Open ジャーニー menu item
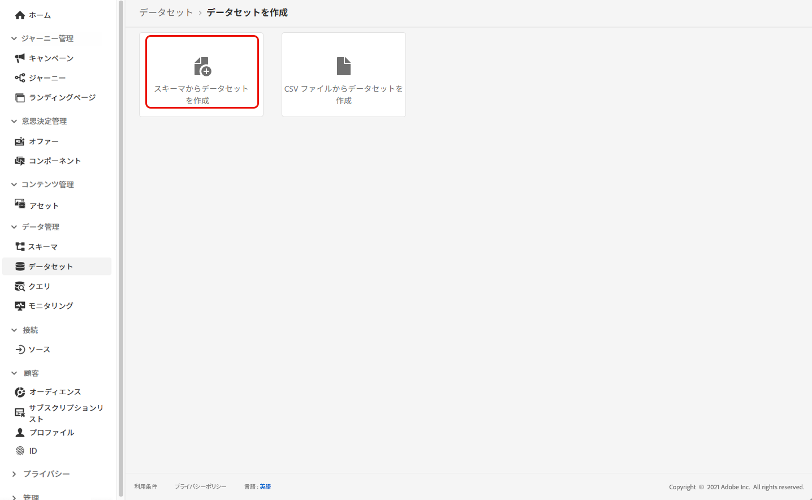Screen dimensions: 812x500 [x=47, y=78]
